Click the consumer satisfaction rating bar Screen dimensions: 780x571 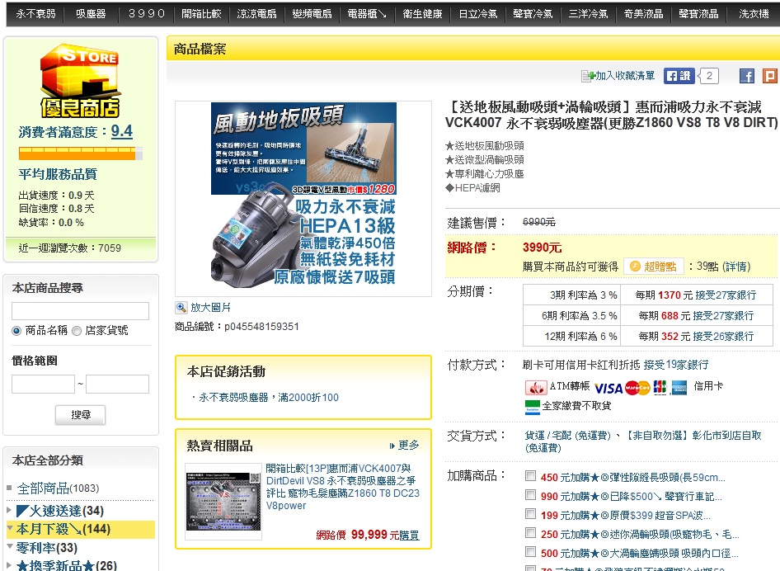[81, 153]
